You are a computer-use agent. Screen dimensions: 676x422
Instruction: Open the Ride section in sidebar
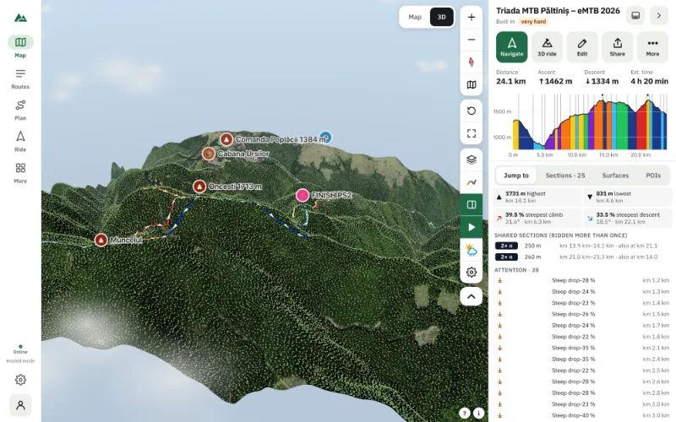(x=20, y=141)
